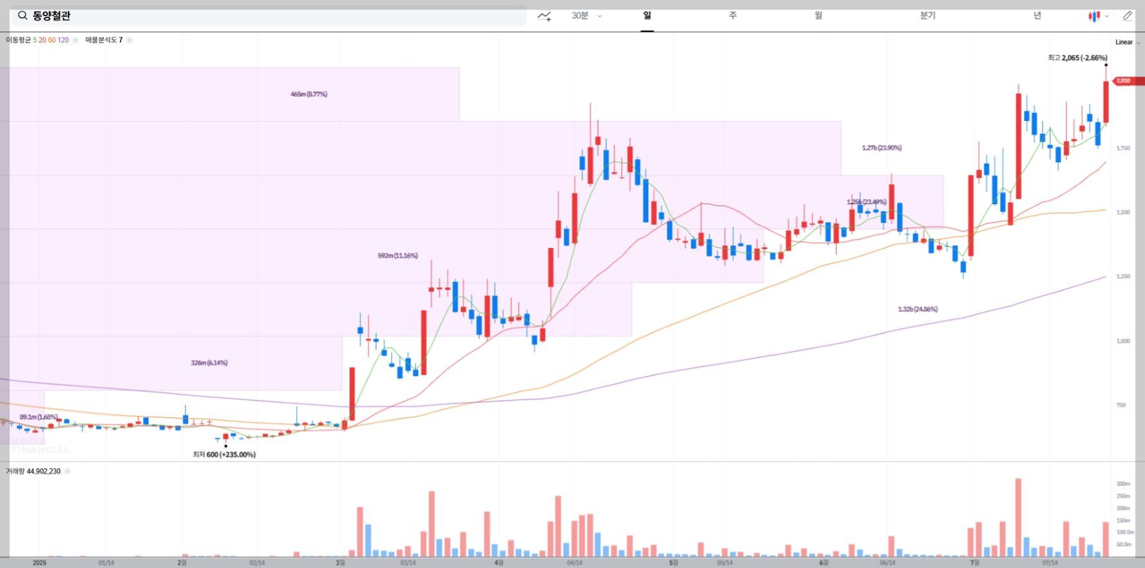The width and height of the screenshot is (1145, 568).
Task: Click the 1.25b (23.49%) volume profile label
Action: coord(867,202)
